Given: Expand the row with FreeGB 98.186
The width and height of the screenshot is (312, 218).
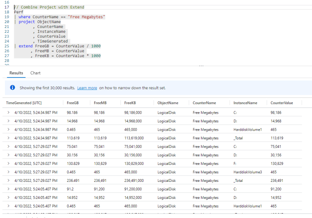Looking at the screenshot, I should (9, 112).
